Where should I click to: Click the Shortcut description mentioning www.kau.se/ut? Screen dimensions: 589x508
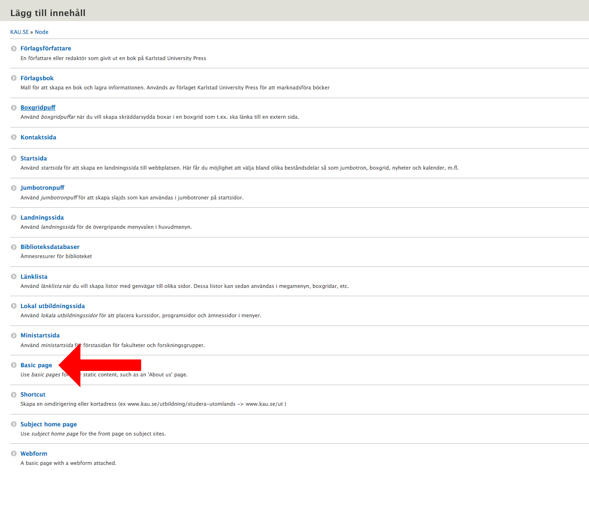153,404
